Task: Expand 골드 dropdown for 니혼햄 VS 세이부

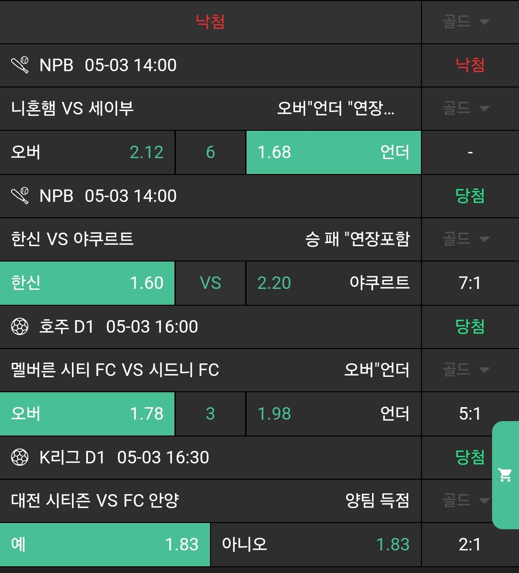Action: point(466,108)
